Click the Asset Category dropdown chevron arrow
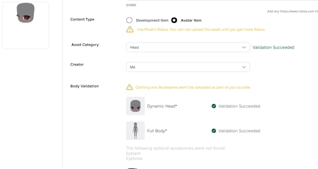This screenshot has width=318, height=169. click(244, 47)
